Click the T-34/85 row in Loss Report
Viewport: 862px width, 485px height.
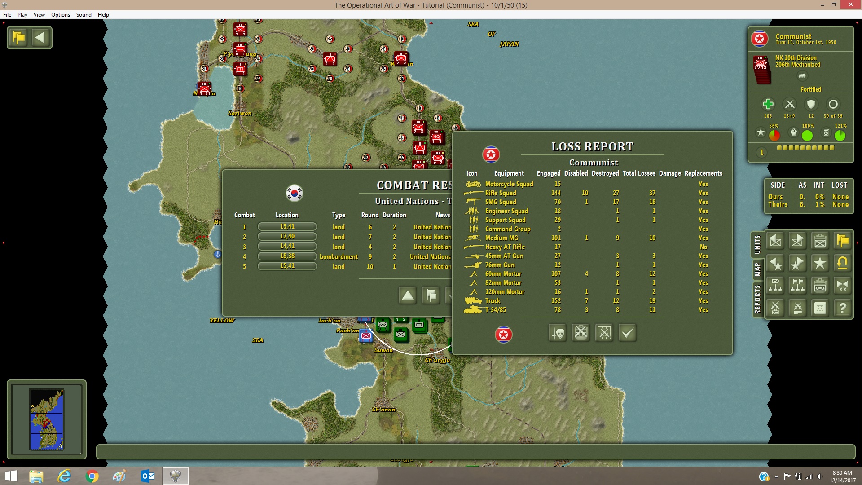[594, 310]
